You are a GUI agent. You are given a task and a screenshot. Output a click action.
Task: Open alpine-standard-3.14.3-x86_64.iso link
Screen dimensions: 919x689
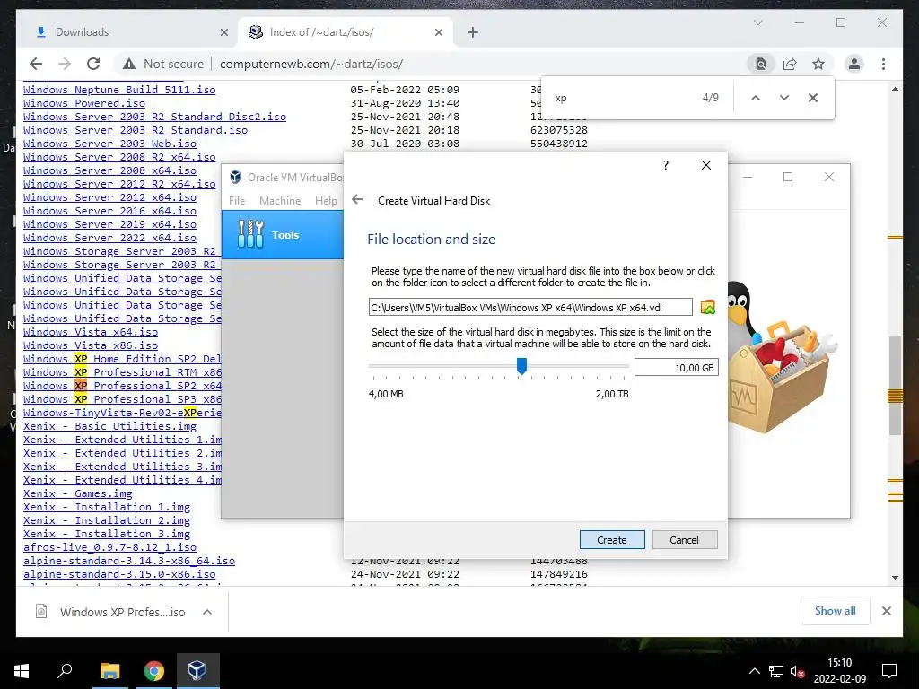tap(129, 562)
